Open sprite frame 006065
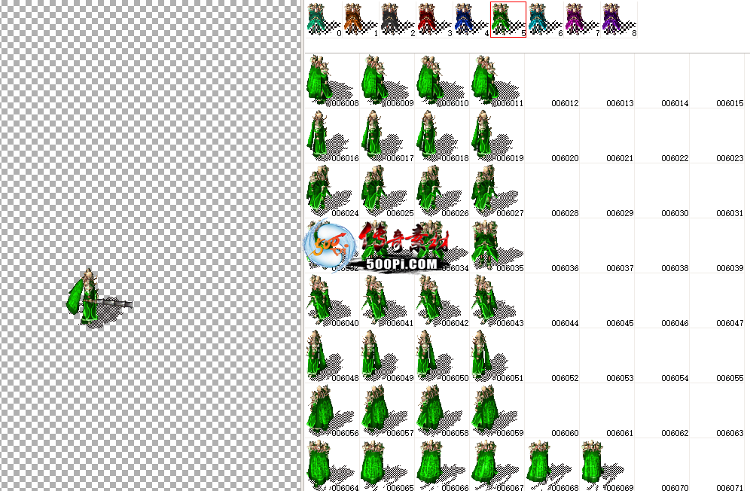Image resolution: width=750 pixels, height=491 pixels. [387, 465]
